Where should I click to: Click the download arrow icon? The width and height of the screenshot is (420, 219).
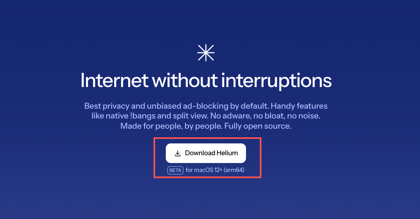[178, 153]
